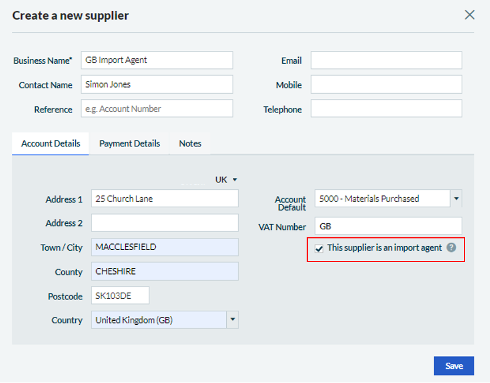The width and height of the screenshot is (490, 383).
Task: Focus the Telephone input field
Action: [386, 109]
